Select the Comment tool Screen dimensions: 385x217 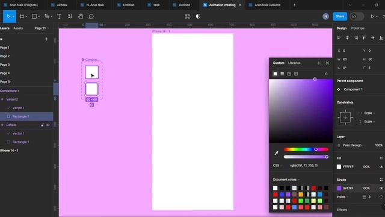coord(91,16)
